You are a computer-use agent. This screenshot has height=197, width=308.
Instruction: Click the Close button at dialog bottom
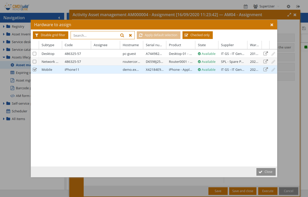[x=266, y=172]
